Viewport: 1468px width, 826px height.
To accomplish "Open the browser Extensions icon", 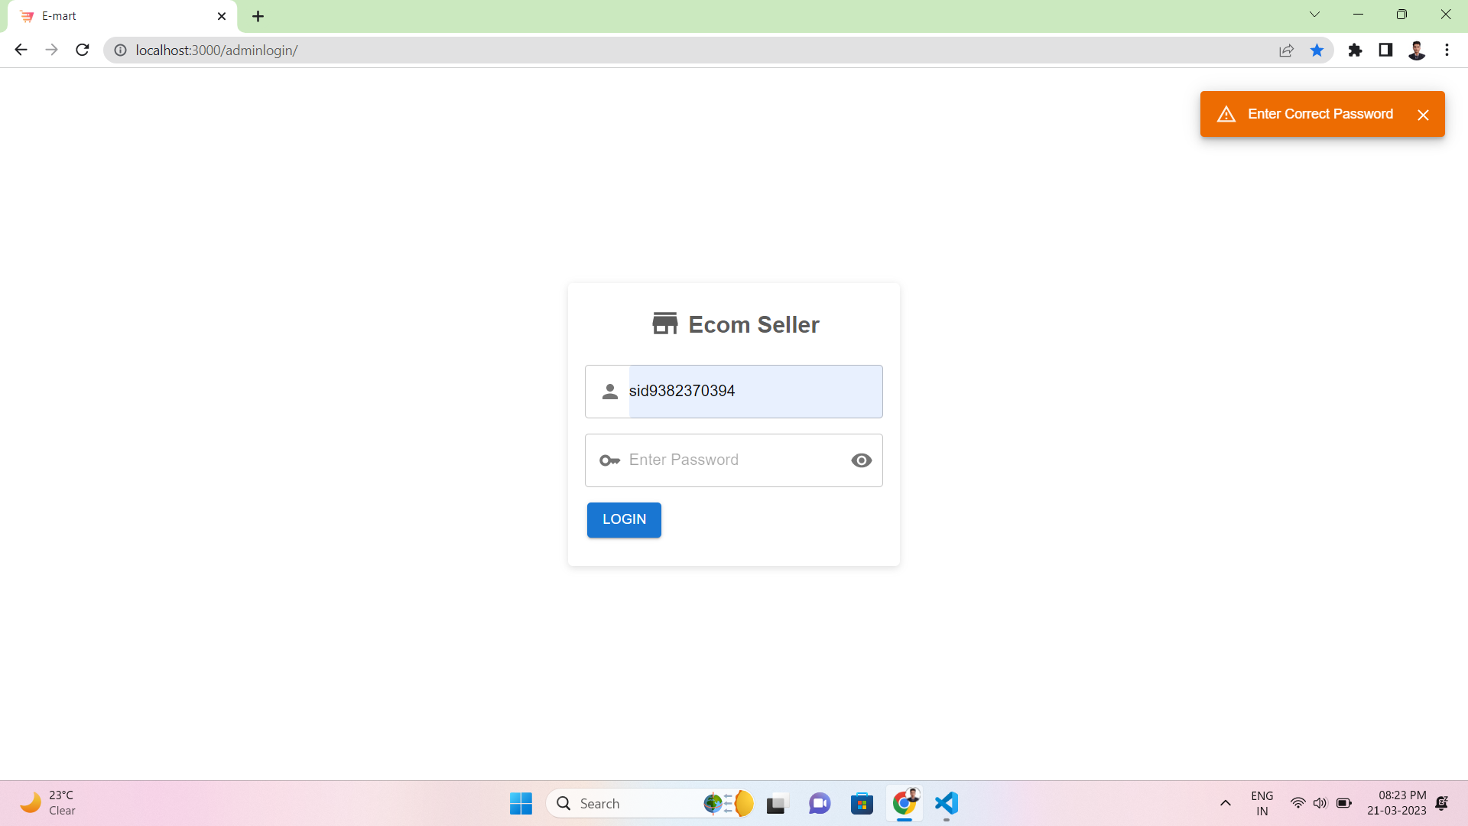I will [1356, 50].
